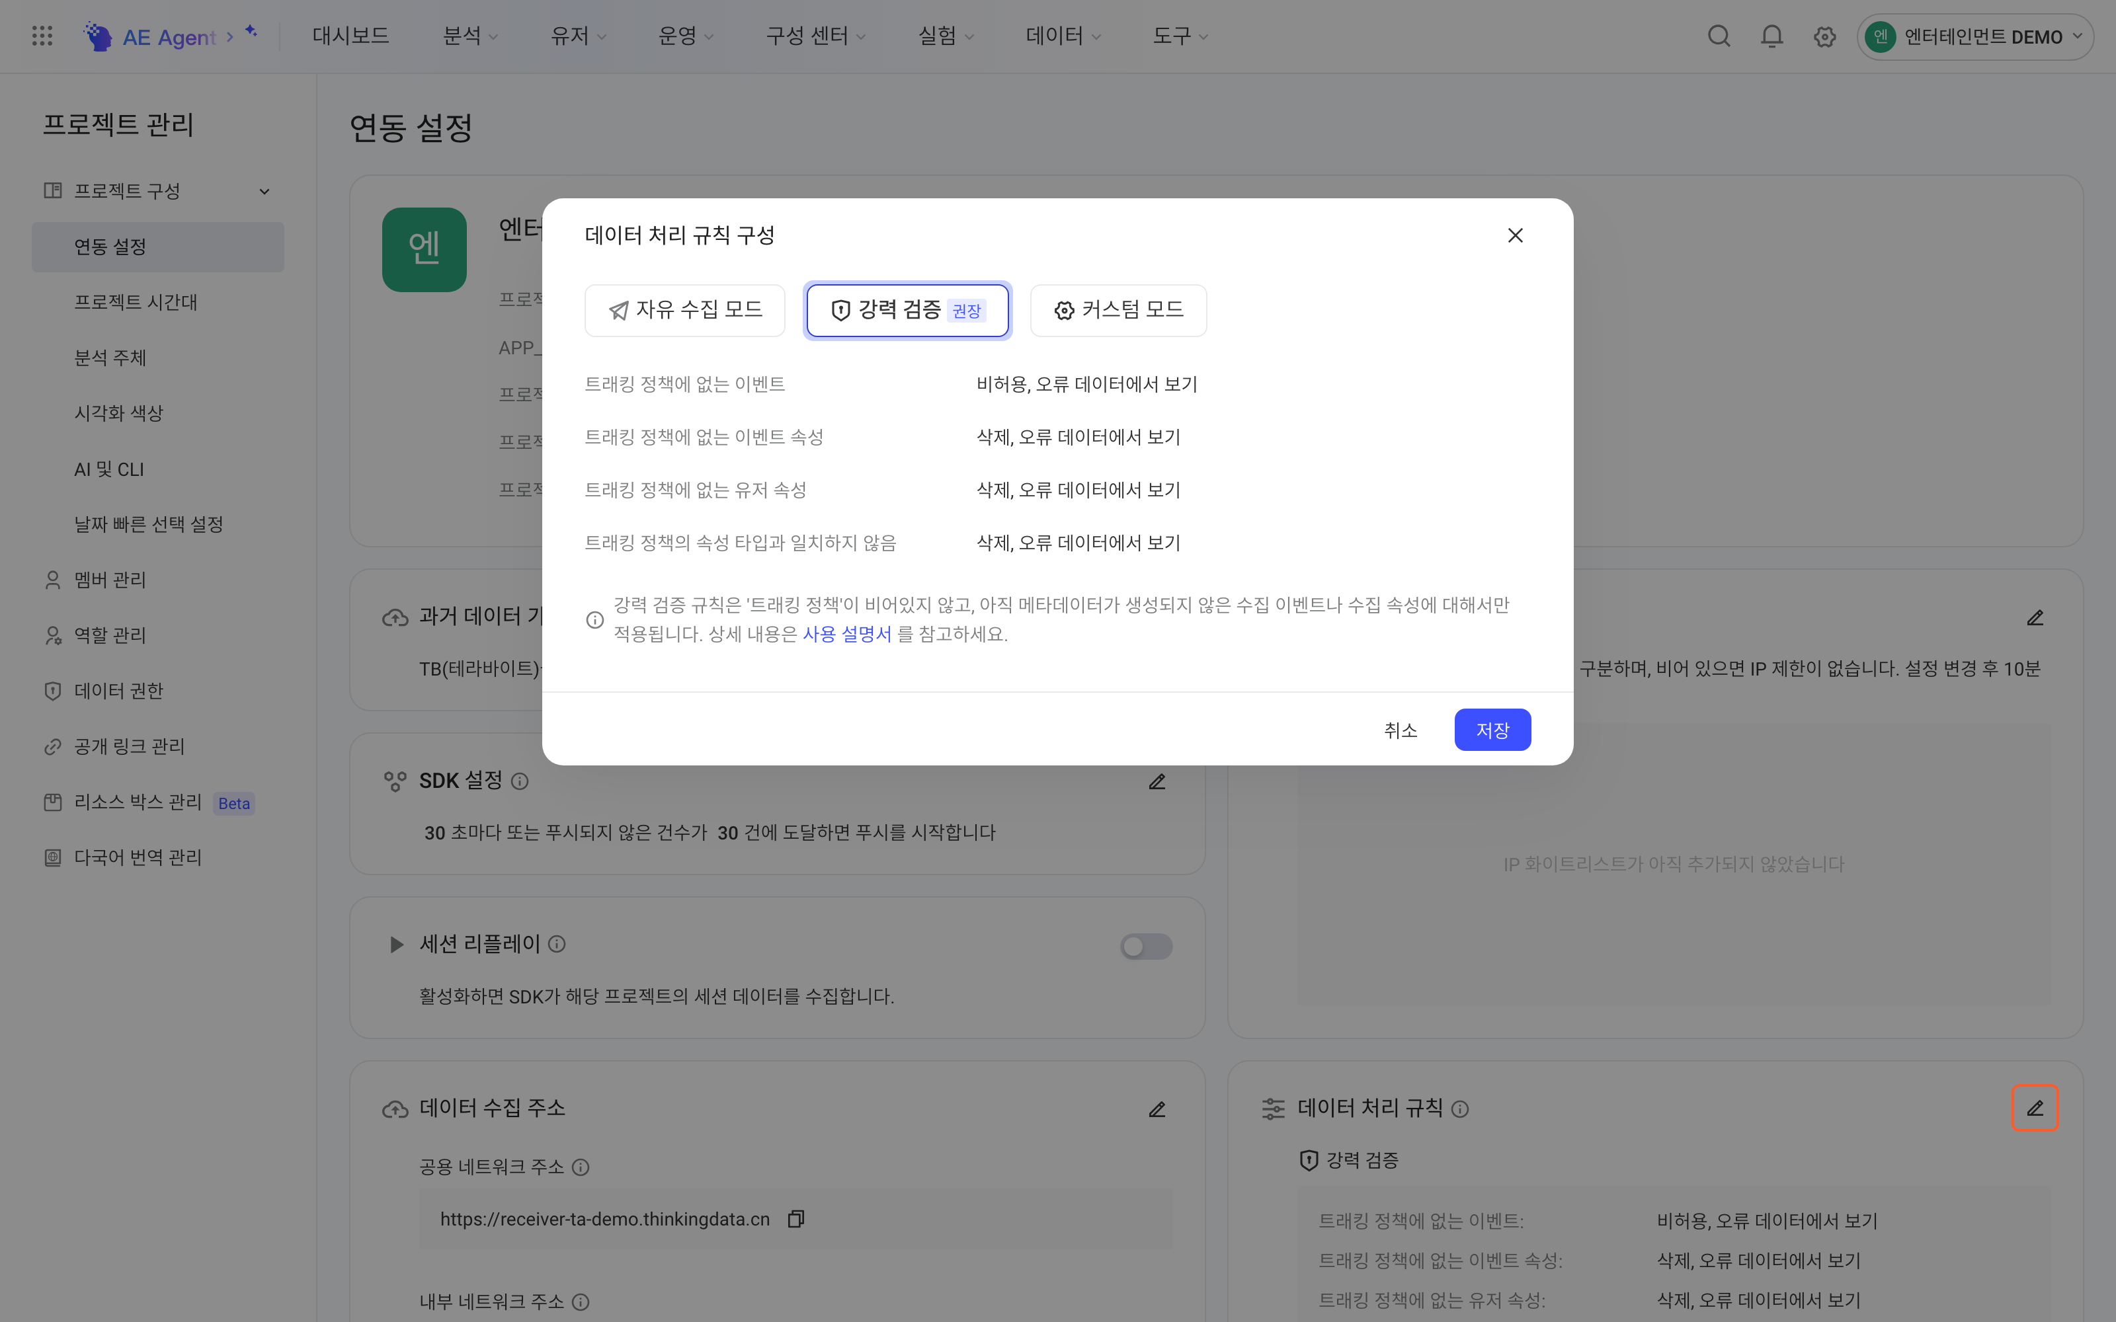Show info tooltip for 공용 네트워크 주소
The image size is (2116, 1322).
(x=581, y=1167)
